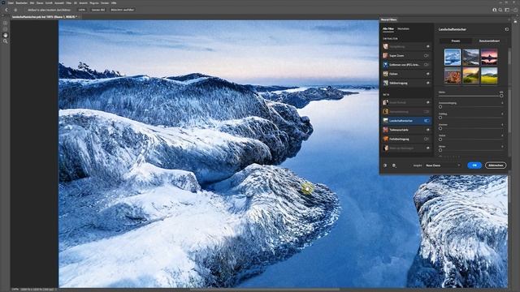Click the before/after preview icon at panel bottom
This screenshot has width=520, height=292.
385,165
